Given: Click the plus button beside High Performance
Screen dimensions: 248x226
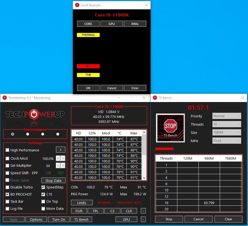Looking at the screenshot, I should click(x=60, y=150).
